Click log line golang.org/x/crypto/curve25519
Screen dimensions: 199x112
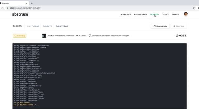pyautogui.click(x=28, y=69)
